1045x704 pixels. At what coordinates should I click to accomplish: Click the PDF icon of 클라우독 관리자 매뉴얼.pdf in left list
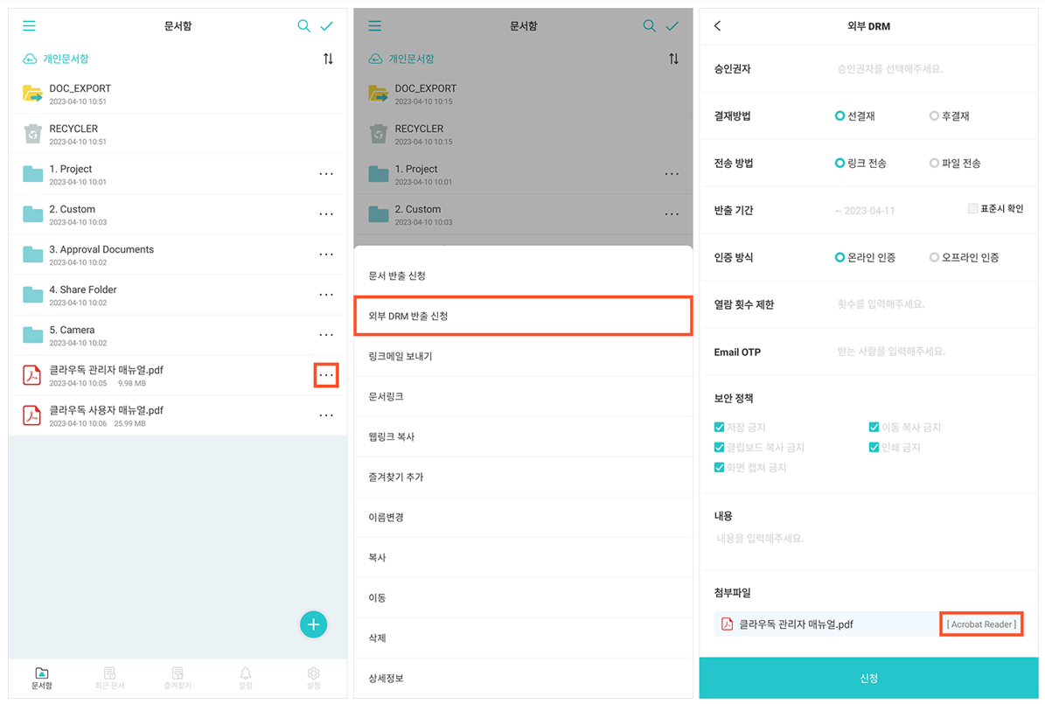pyautogui.click(x=32, y=375)
